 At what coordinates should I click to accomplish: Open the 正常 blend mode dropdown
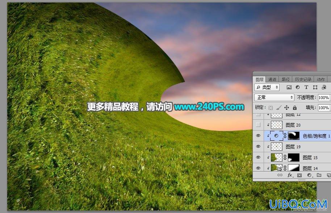[274, 97]
